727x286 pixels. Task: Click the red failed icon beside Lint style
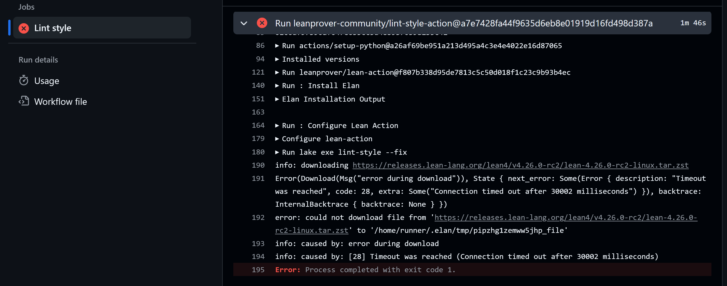(24, 28)
